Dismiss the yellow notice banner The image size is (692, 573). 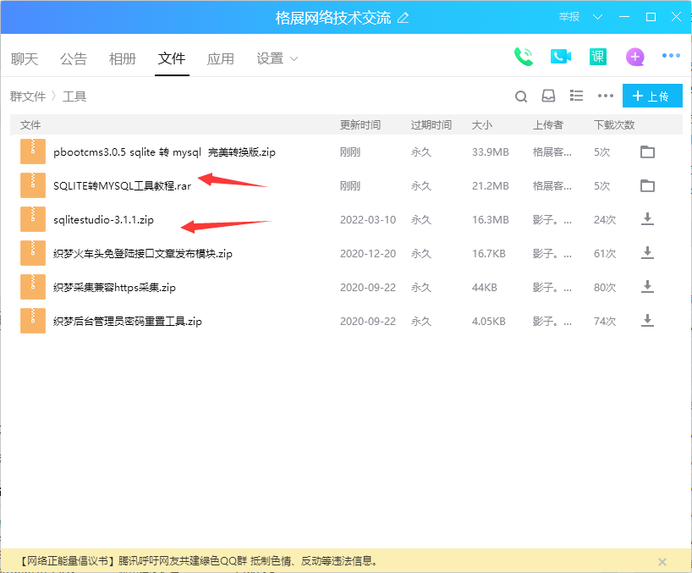tap(662, 561)
